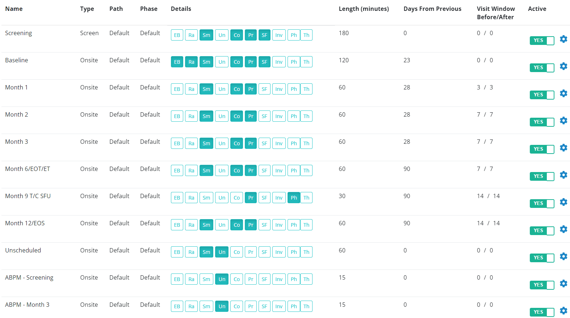Open settings gear for Screening visit

[563, 39]
